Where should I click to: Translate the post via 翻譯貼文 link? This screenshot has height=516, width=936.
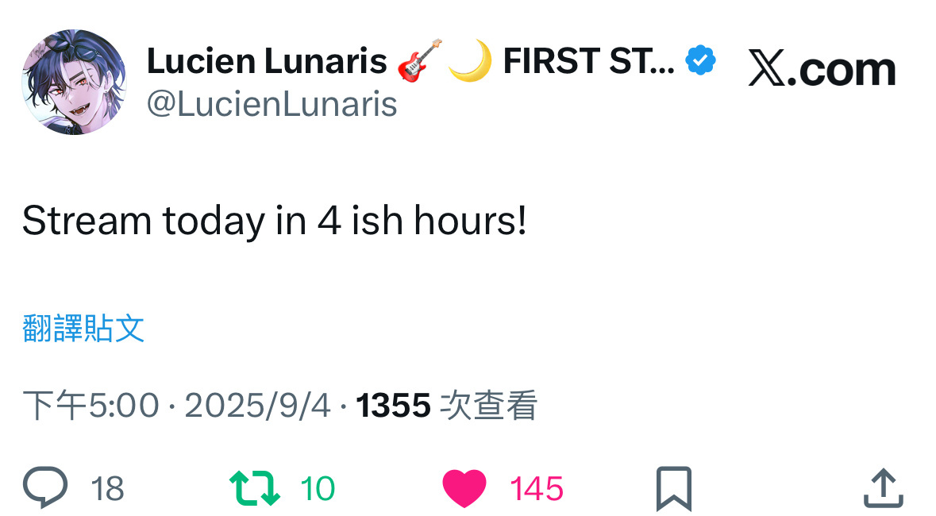(x=83, y=328)
